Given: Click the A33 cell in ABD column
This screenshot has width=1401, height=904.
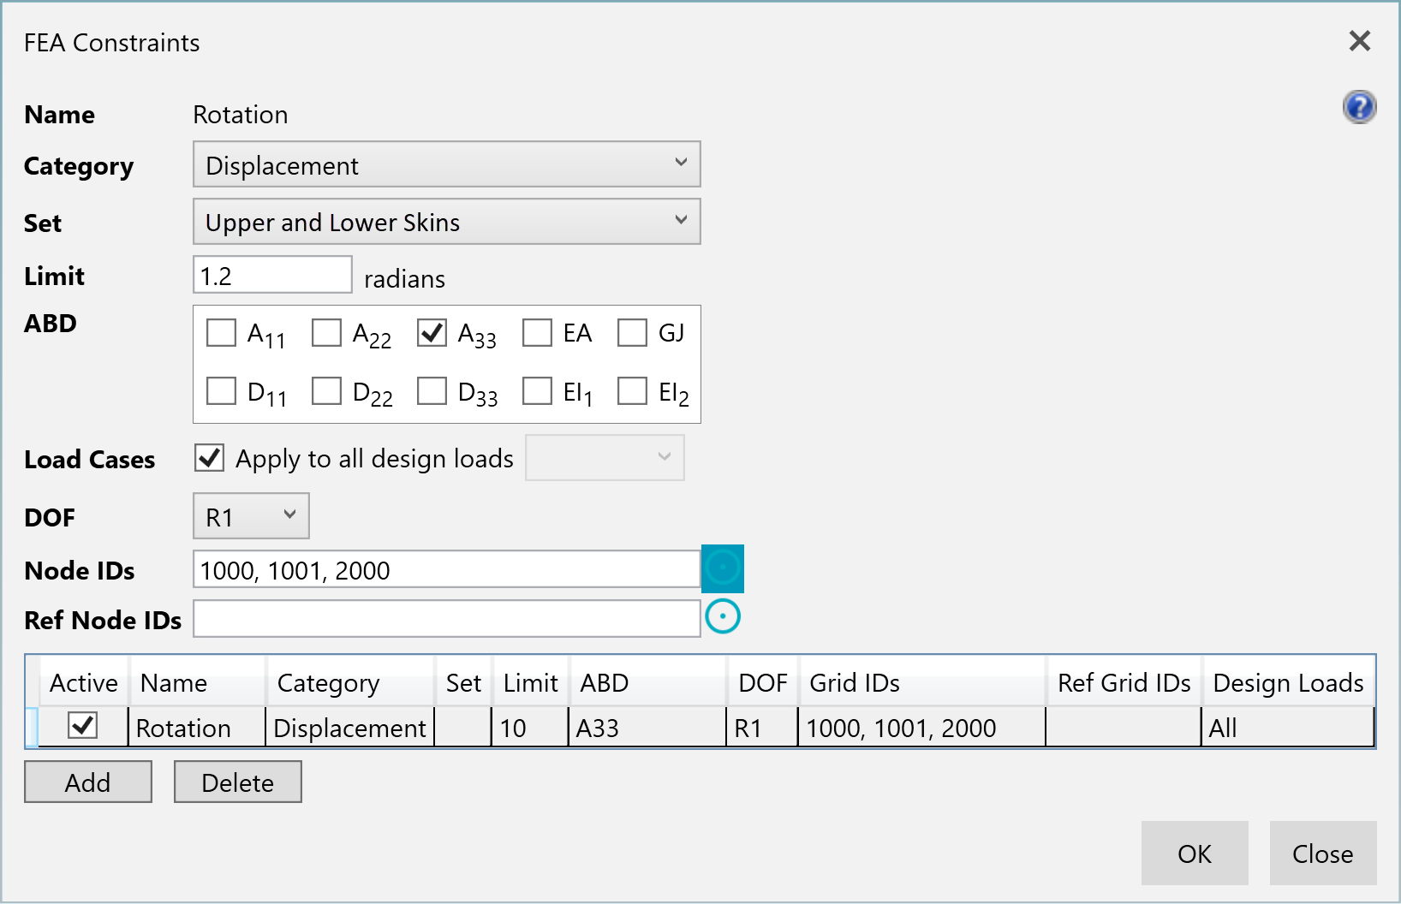Looking at the screenshot, I should click(x=647, y=728).
